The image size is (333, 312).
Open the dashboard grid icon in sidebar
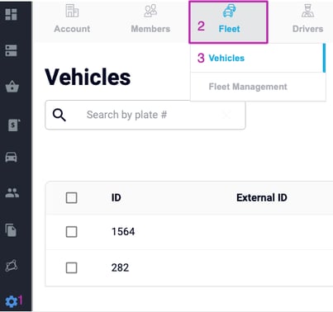[x=12, y=14]
